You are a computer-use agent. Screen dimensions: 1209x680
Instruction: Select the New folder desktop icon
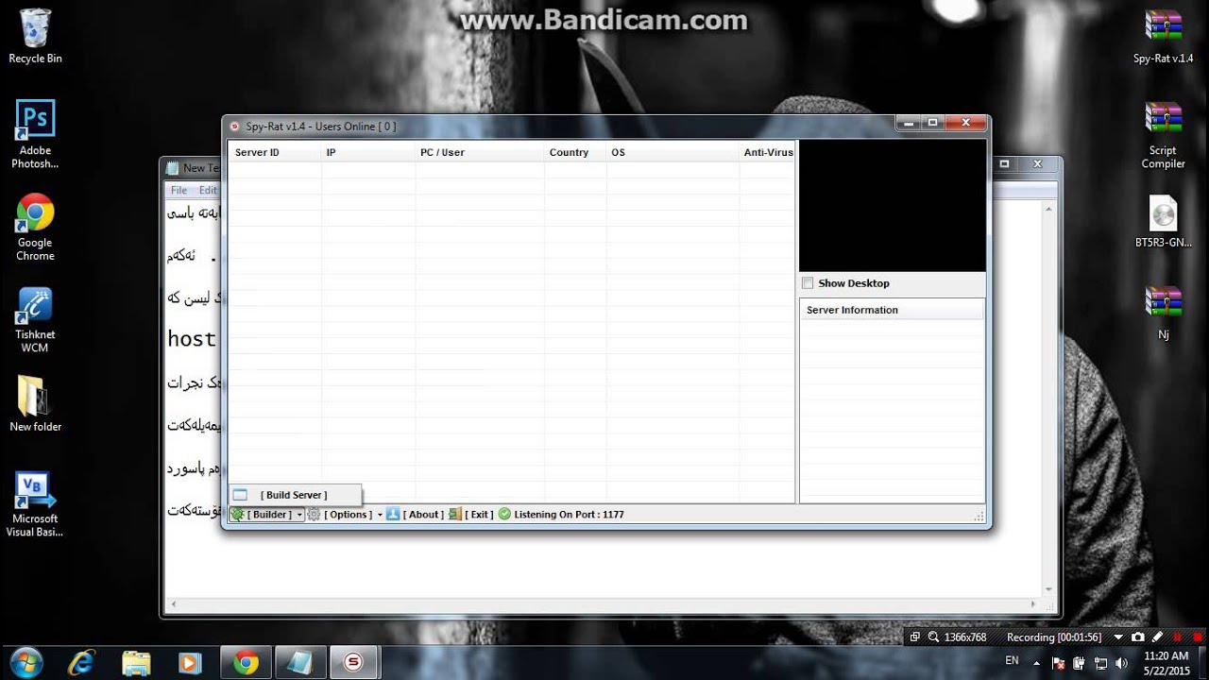click(35, 404)
